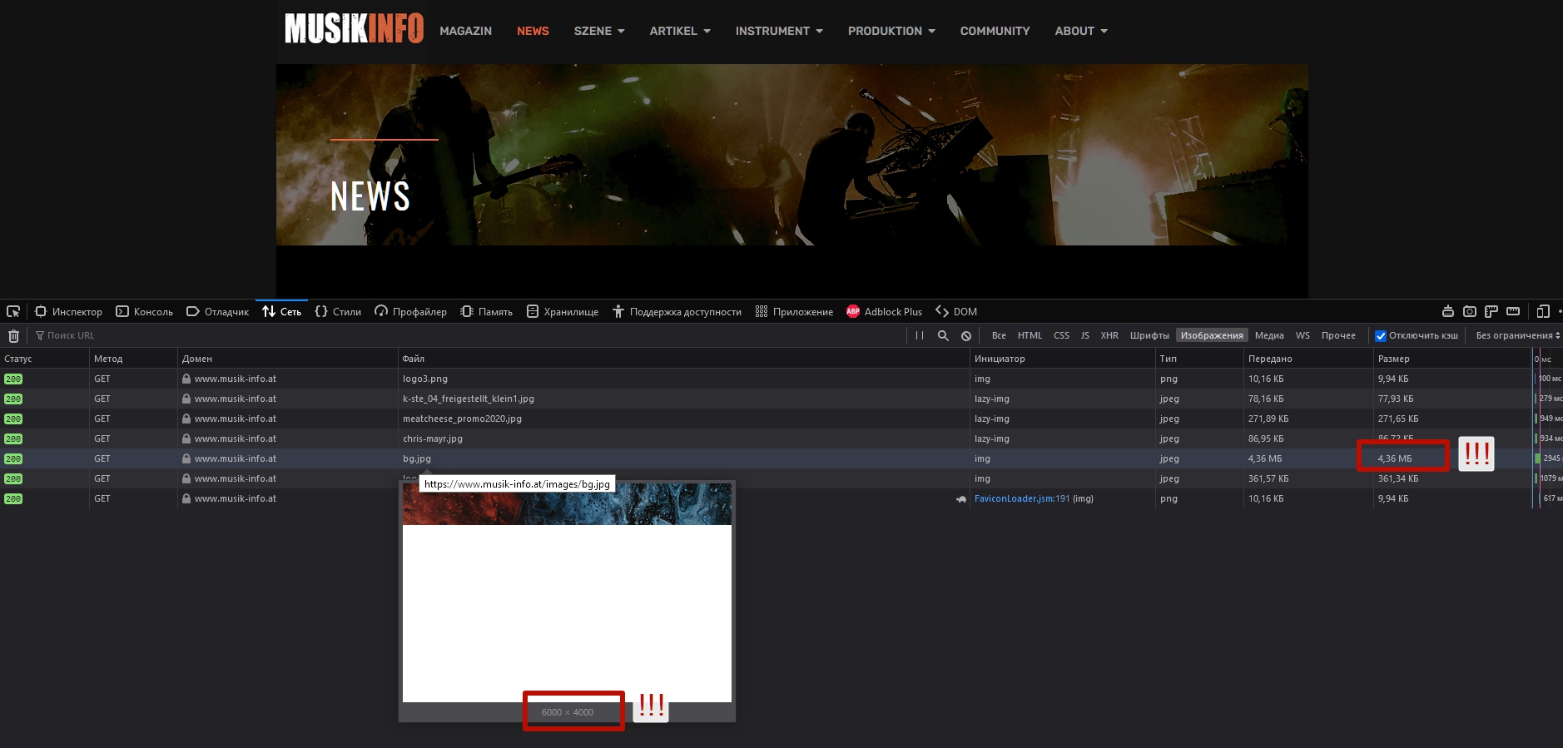
Task: Click the element picker icon in DevTools
Action: (13, 311)
